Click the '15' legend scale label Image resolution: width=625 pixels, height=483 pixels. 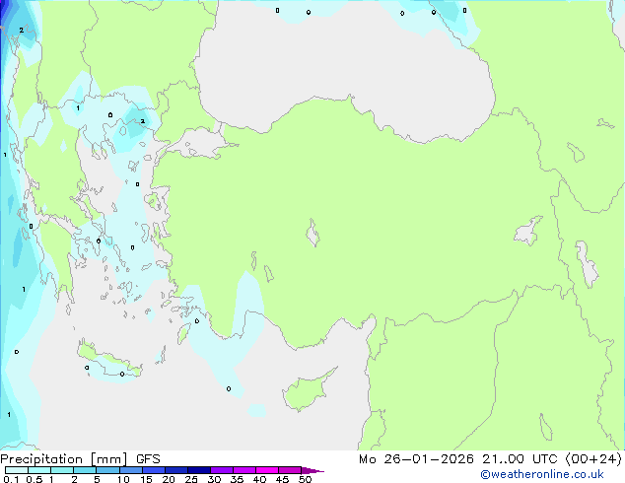click(146, 479)
